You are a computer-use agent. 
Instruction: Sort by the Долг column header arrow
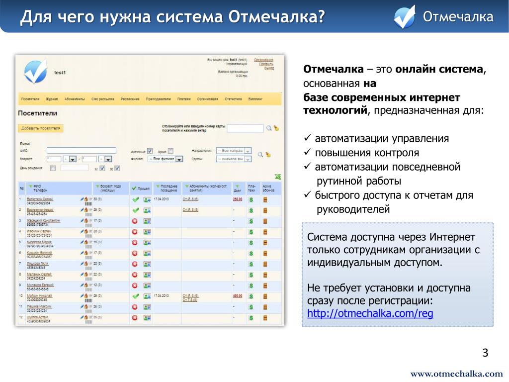coord(237,187)
